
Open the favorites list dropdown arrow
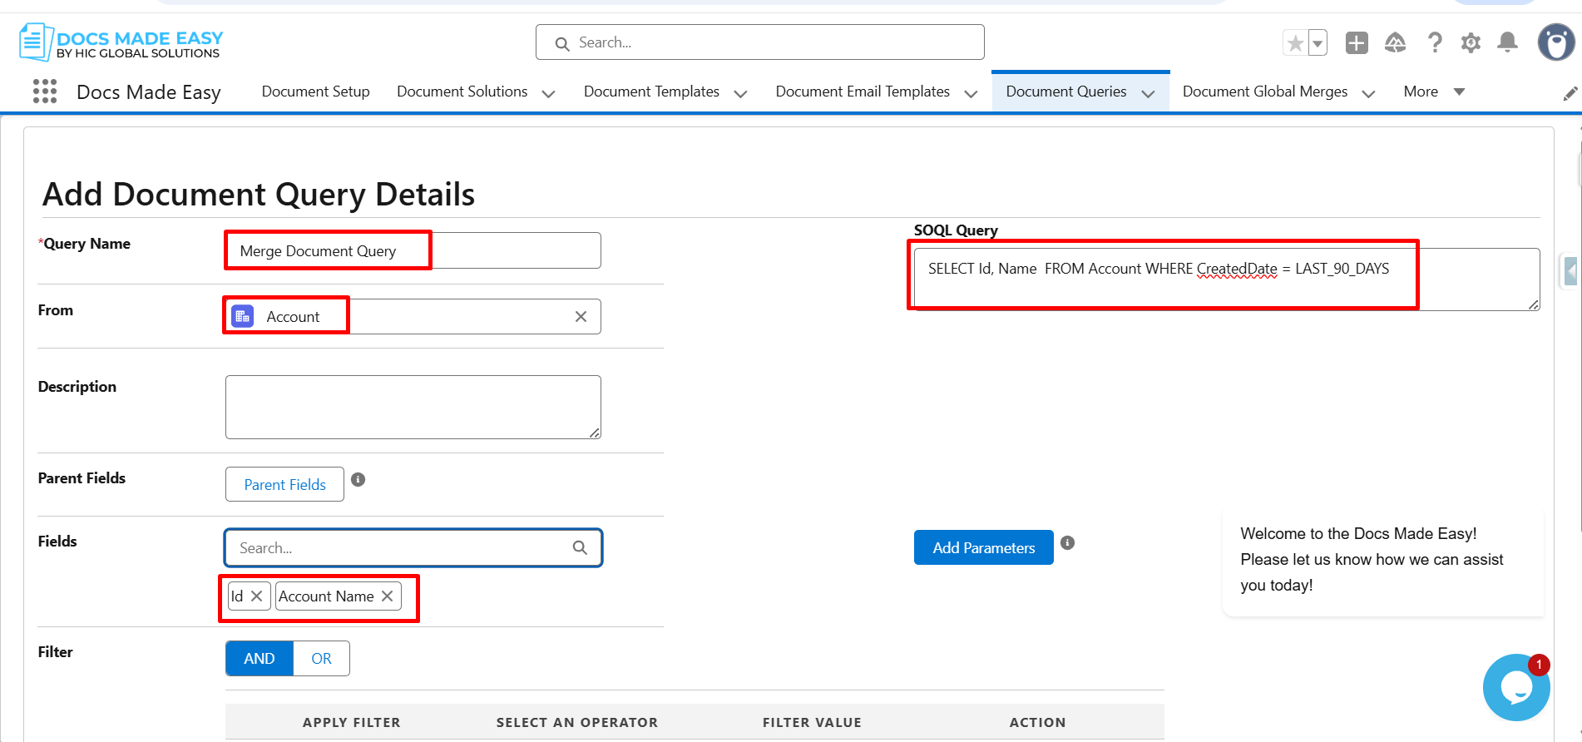(x=1318, y=42)
